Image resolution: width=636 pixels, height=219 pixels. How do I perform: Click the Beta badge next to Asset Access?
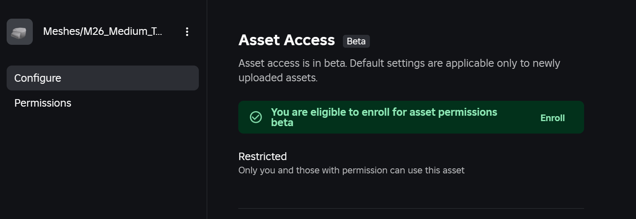point(356,41)
